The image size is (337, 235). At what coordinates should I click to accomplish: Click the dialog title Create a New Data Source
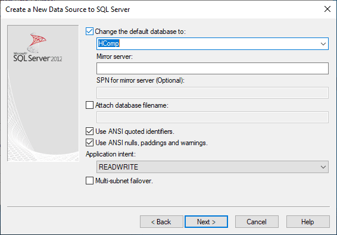68,10
